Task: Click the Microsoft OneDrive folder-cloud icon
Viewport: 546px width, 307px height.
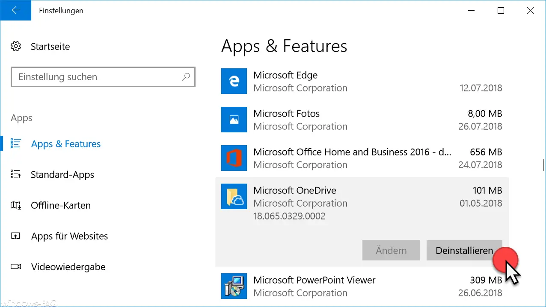Action: coord(234,196)
